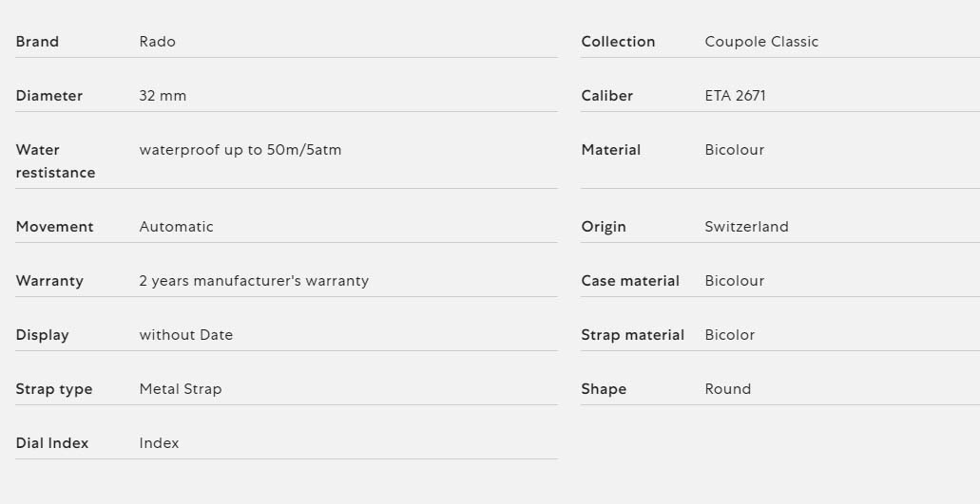Image resolution: width=980 pixels, height=504 pixels.
Task: Click the Brand label
Action: pos(37,42)
